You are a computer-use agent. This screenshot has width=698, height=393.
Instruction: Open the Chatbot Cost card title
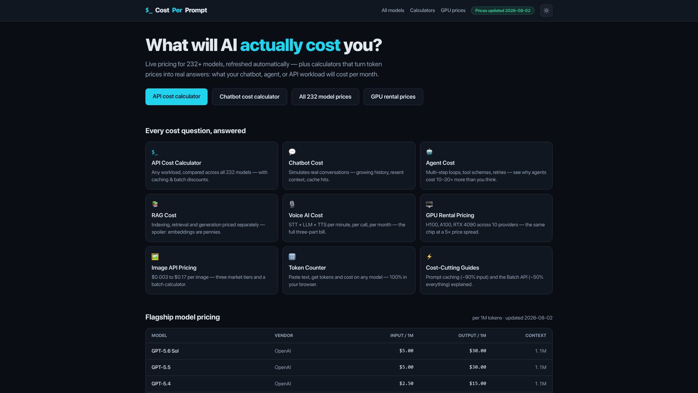(x=306, y=163)
